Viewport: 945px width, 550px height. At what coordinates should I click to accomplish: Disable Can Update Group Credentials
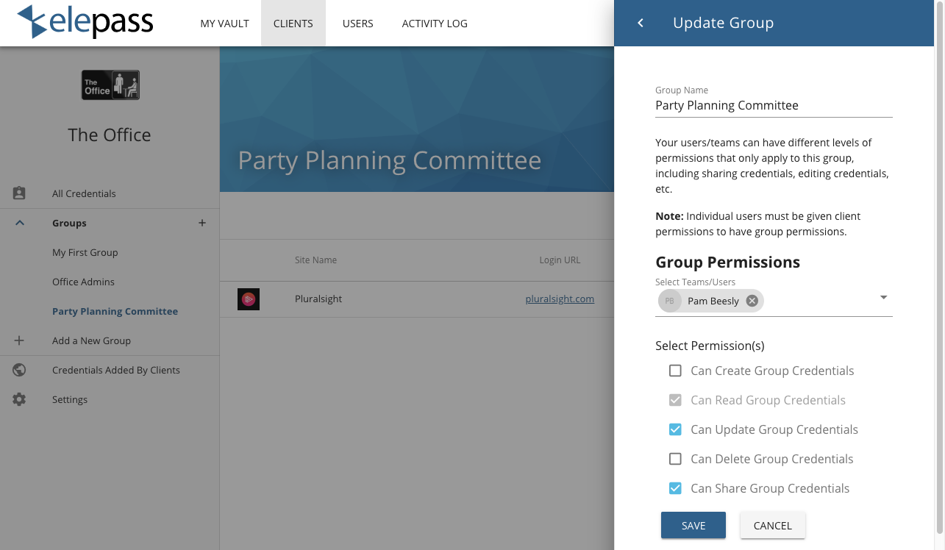[675, 429]
